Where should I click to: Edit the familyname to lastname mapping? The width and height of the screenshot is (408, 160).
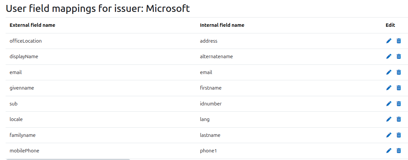(389, 135)
